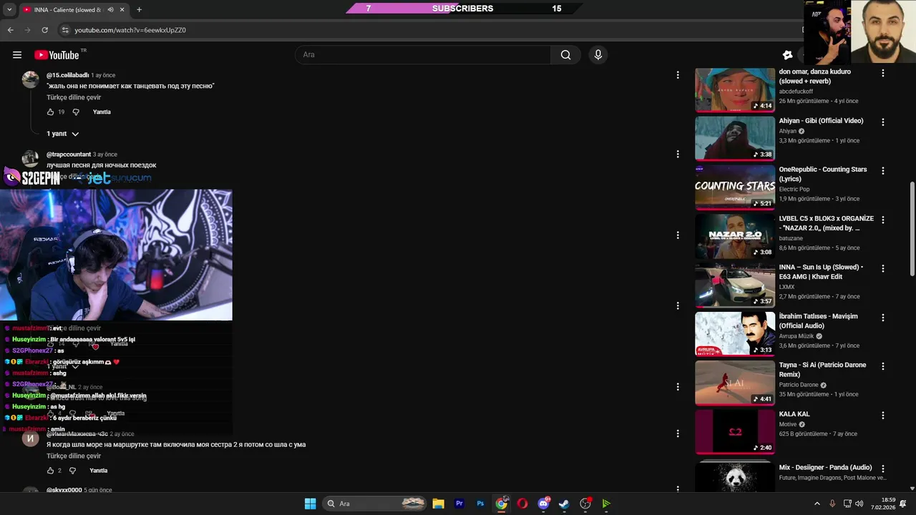Open more options for Sun Is Up video
This screenshot has width=916, height=515.
tap(882, 268)
